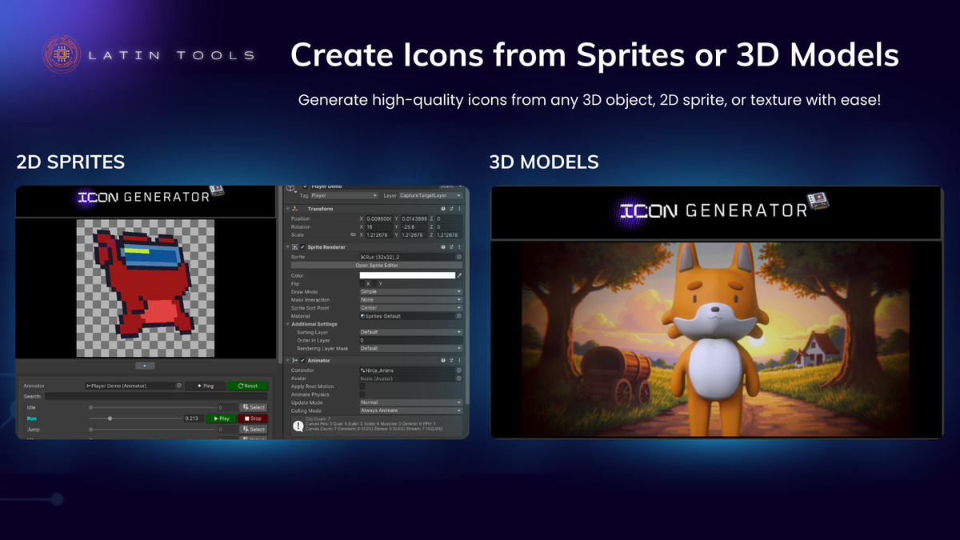Viewport: 960px width, 540px height.
Task: Click the green Reset button
Action: pos(247,386)
